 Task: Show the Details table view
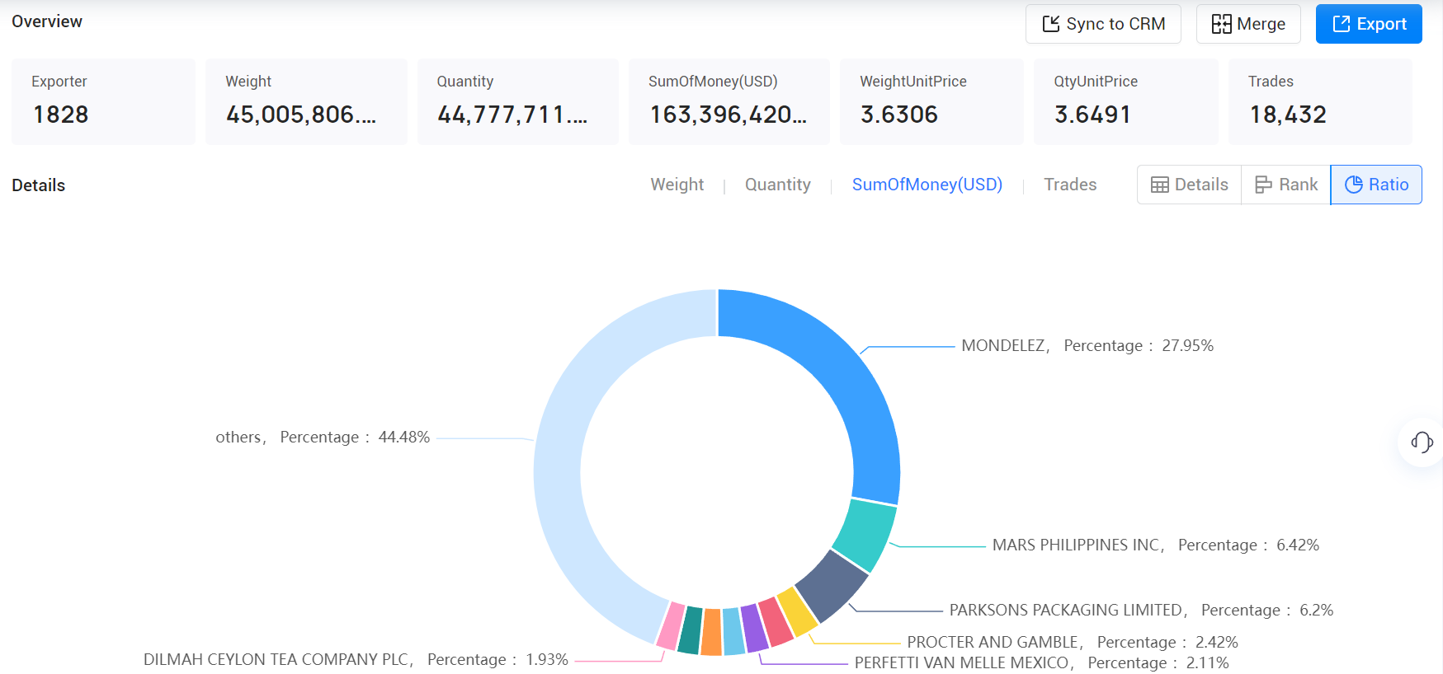[x=1190, y=185]
